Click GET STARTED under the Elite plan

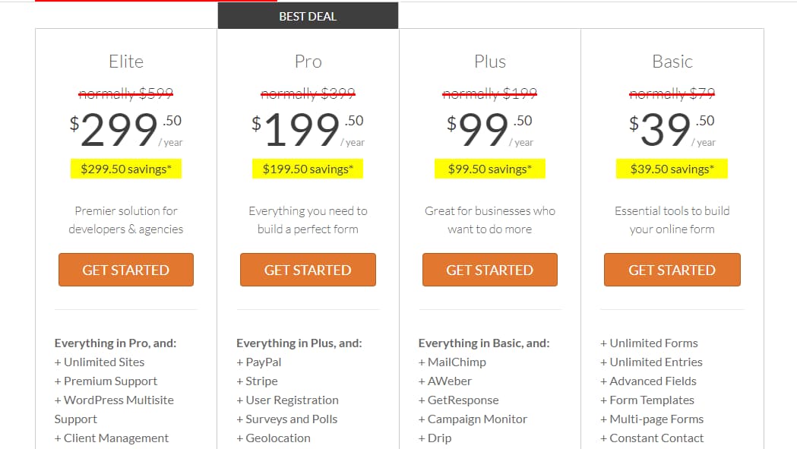click(x=125, y=270)
